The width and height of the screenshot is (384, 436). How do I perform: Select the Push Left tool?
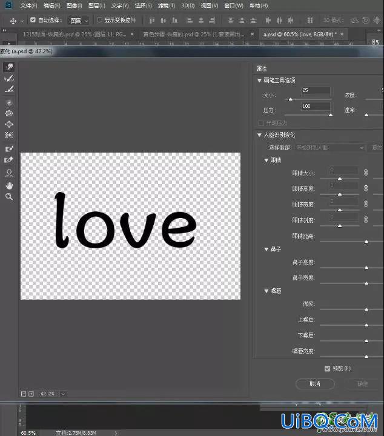(x=9, y=135)
